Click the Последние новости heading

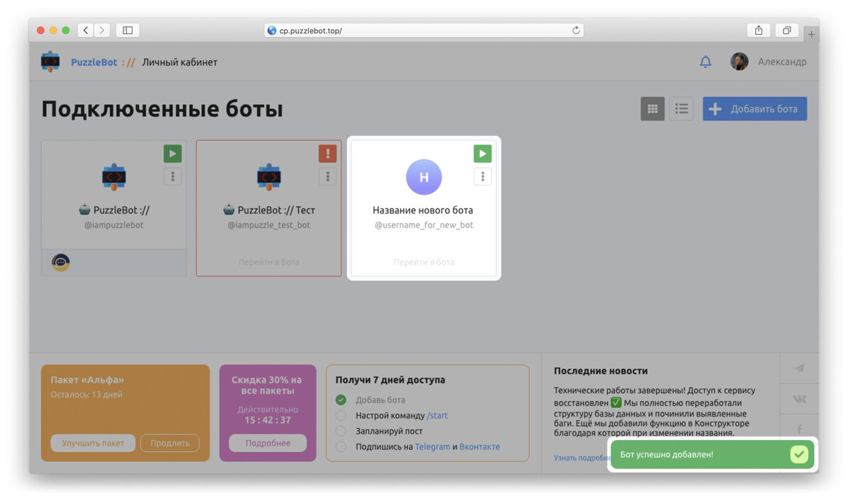601,370
